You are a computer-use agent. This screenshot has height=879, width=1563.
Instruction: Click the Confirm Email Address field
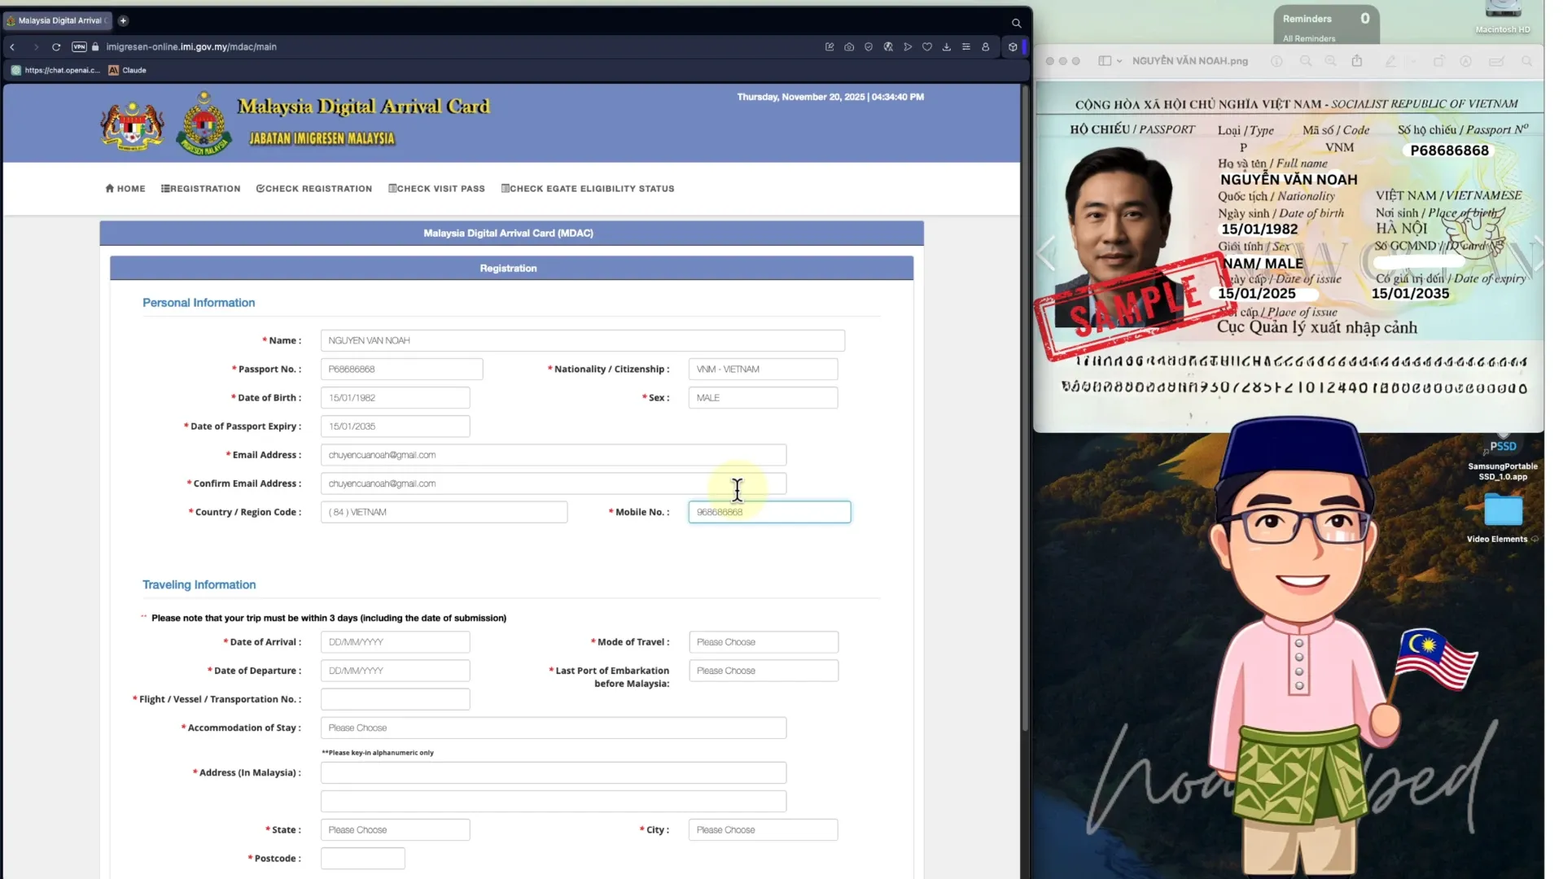pos(554,483)
